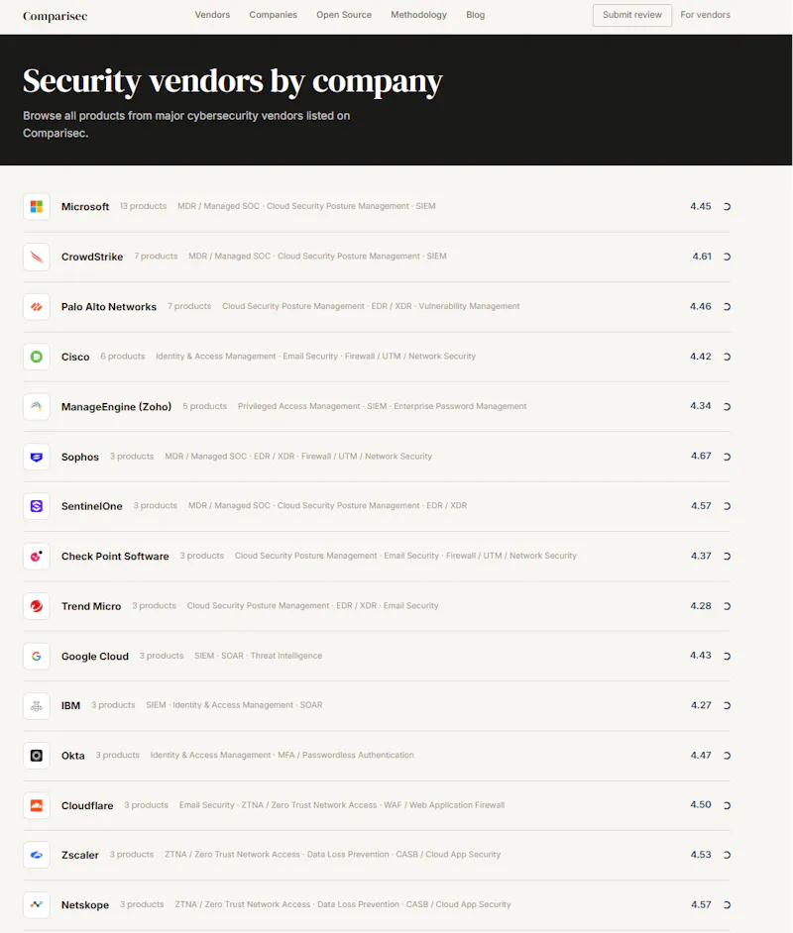Click the 4.61 rating for CrowdStrike
Viewport: 793px width, 933px height.
[x=702, y=257]
